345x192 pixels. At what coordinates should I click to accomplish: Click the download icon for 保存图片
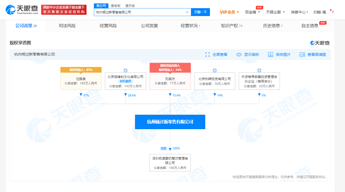271,55
